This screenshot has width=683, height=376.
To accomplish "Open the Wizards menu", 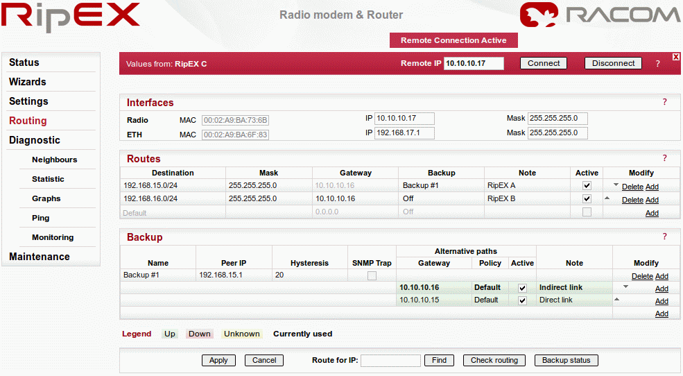I will point(28,82).
